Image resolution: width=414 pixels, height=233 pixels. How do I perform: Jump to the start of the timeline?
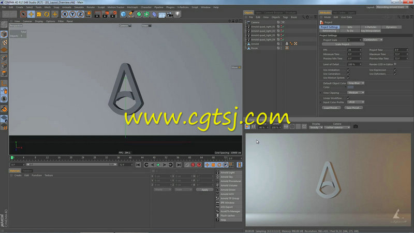[x=138, y=165]
